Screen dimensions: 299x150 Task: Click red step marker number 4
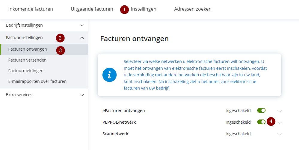(x=271, y=122)
